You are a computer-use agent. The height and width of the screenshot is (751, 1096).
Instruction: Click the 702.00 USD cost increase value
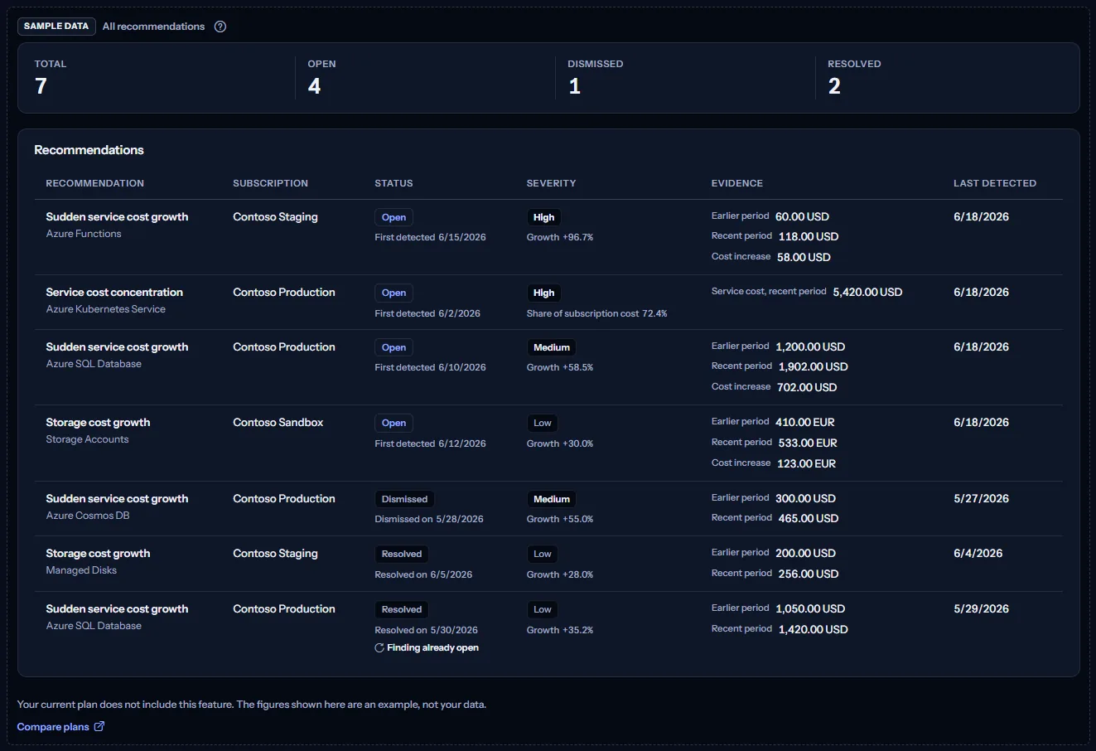(x=807, y=387)
